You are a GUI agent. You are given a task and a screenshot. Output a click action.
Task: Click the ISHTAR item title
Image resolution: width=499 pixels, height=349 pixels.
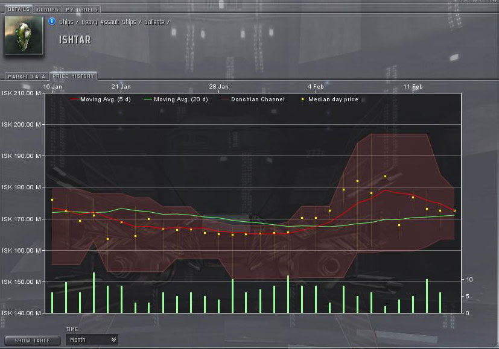point(75,40)
